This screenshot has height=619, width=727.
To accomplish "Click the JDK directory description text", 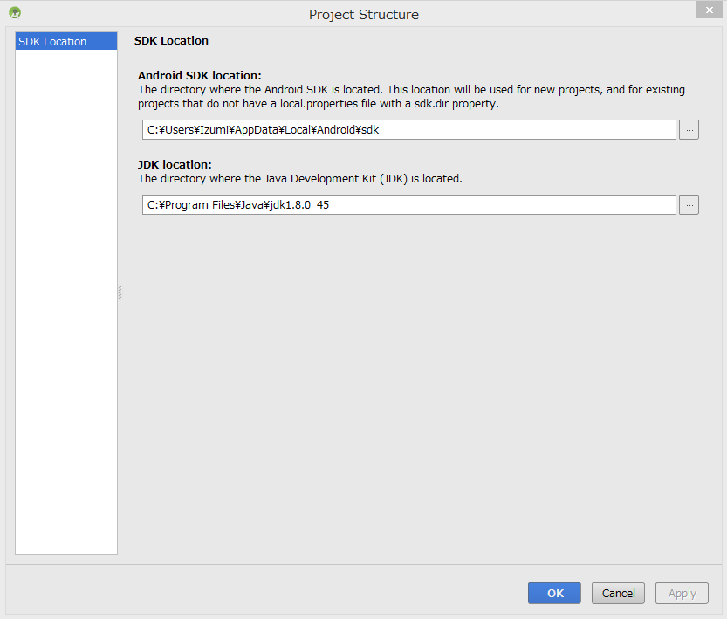I will coord(300,179).
